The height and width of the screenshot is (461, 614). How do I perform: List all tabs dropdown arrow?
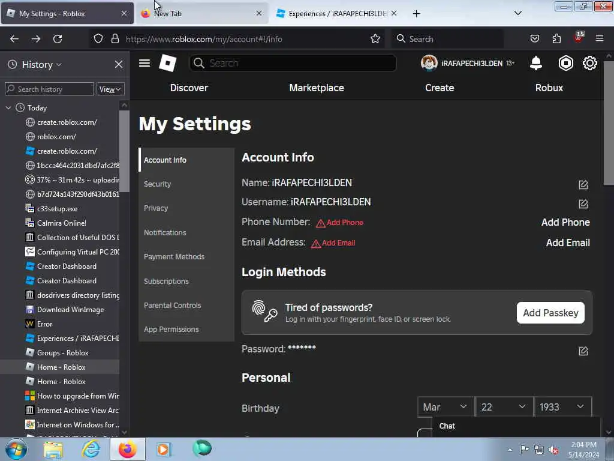517,13
